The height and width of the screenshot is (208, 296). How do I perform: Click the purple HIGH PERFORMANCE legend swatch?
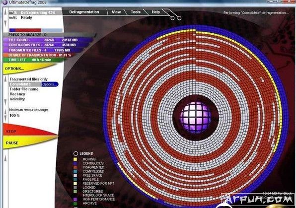click(75, 200)
